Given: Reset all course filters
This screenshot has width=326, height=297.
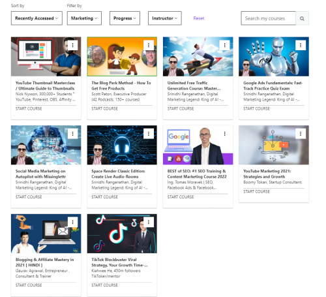Looking at the screenshot, I should point(199,18).
